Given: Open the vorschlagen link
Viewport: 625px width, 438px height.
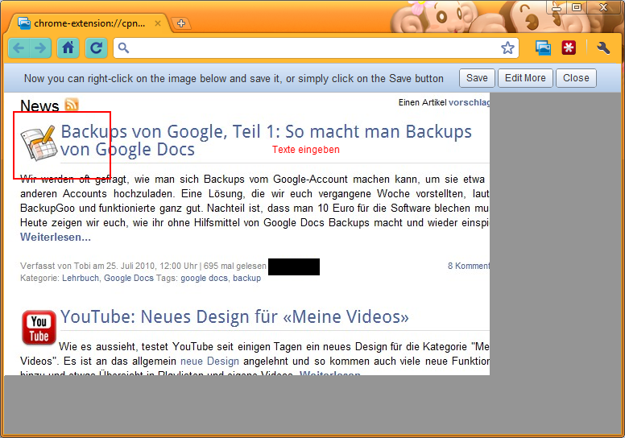Looking at the screenshot, I should (469, 102).
